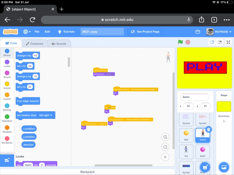The height and width of the screenshot is (175, 234).
Task: Click the sprite x coordinate field
Action: 188,106
